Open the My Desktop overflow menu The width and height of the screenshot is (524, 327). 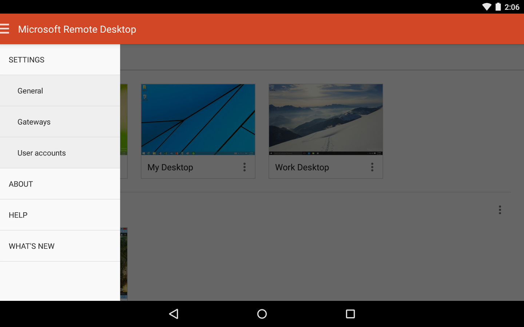[x=244, y=167]
